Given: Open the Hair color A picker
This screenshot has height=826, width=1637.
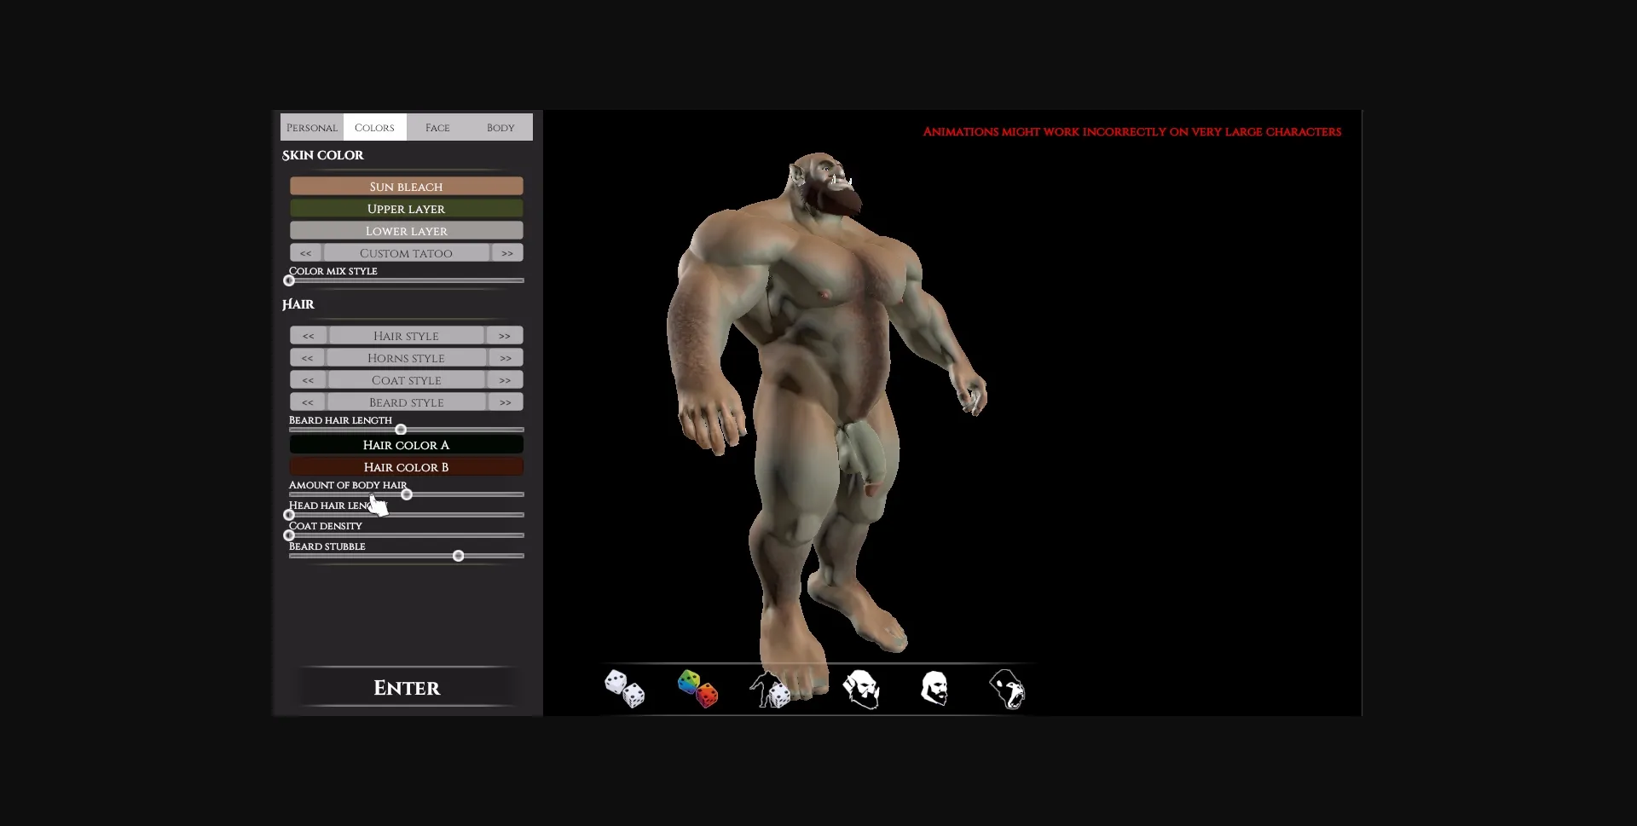Looking at the screenshot, I should tap(406, 444).
